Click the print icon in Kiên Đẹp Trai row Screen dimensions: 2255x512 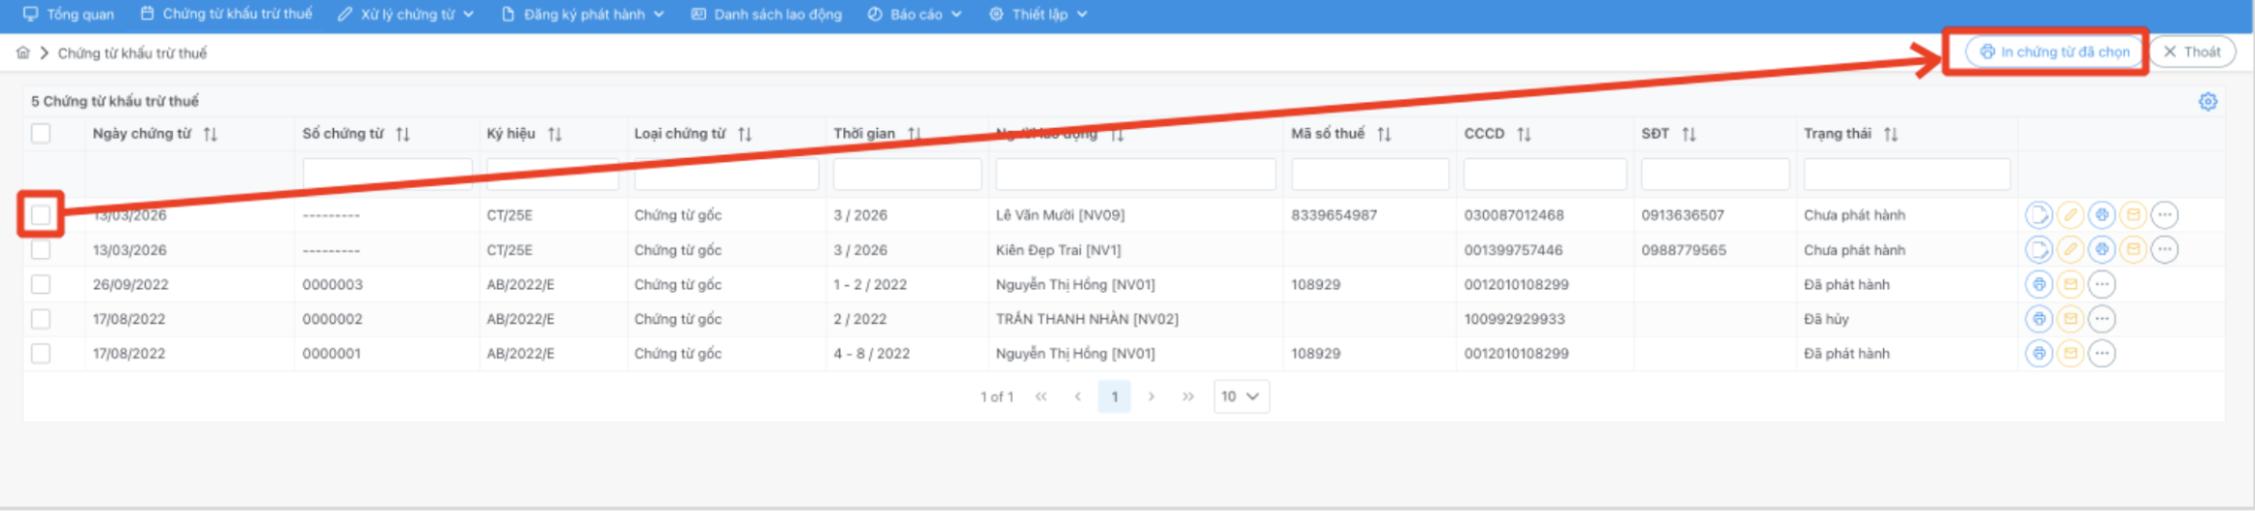tap(2102, 250)
